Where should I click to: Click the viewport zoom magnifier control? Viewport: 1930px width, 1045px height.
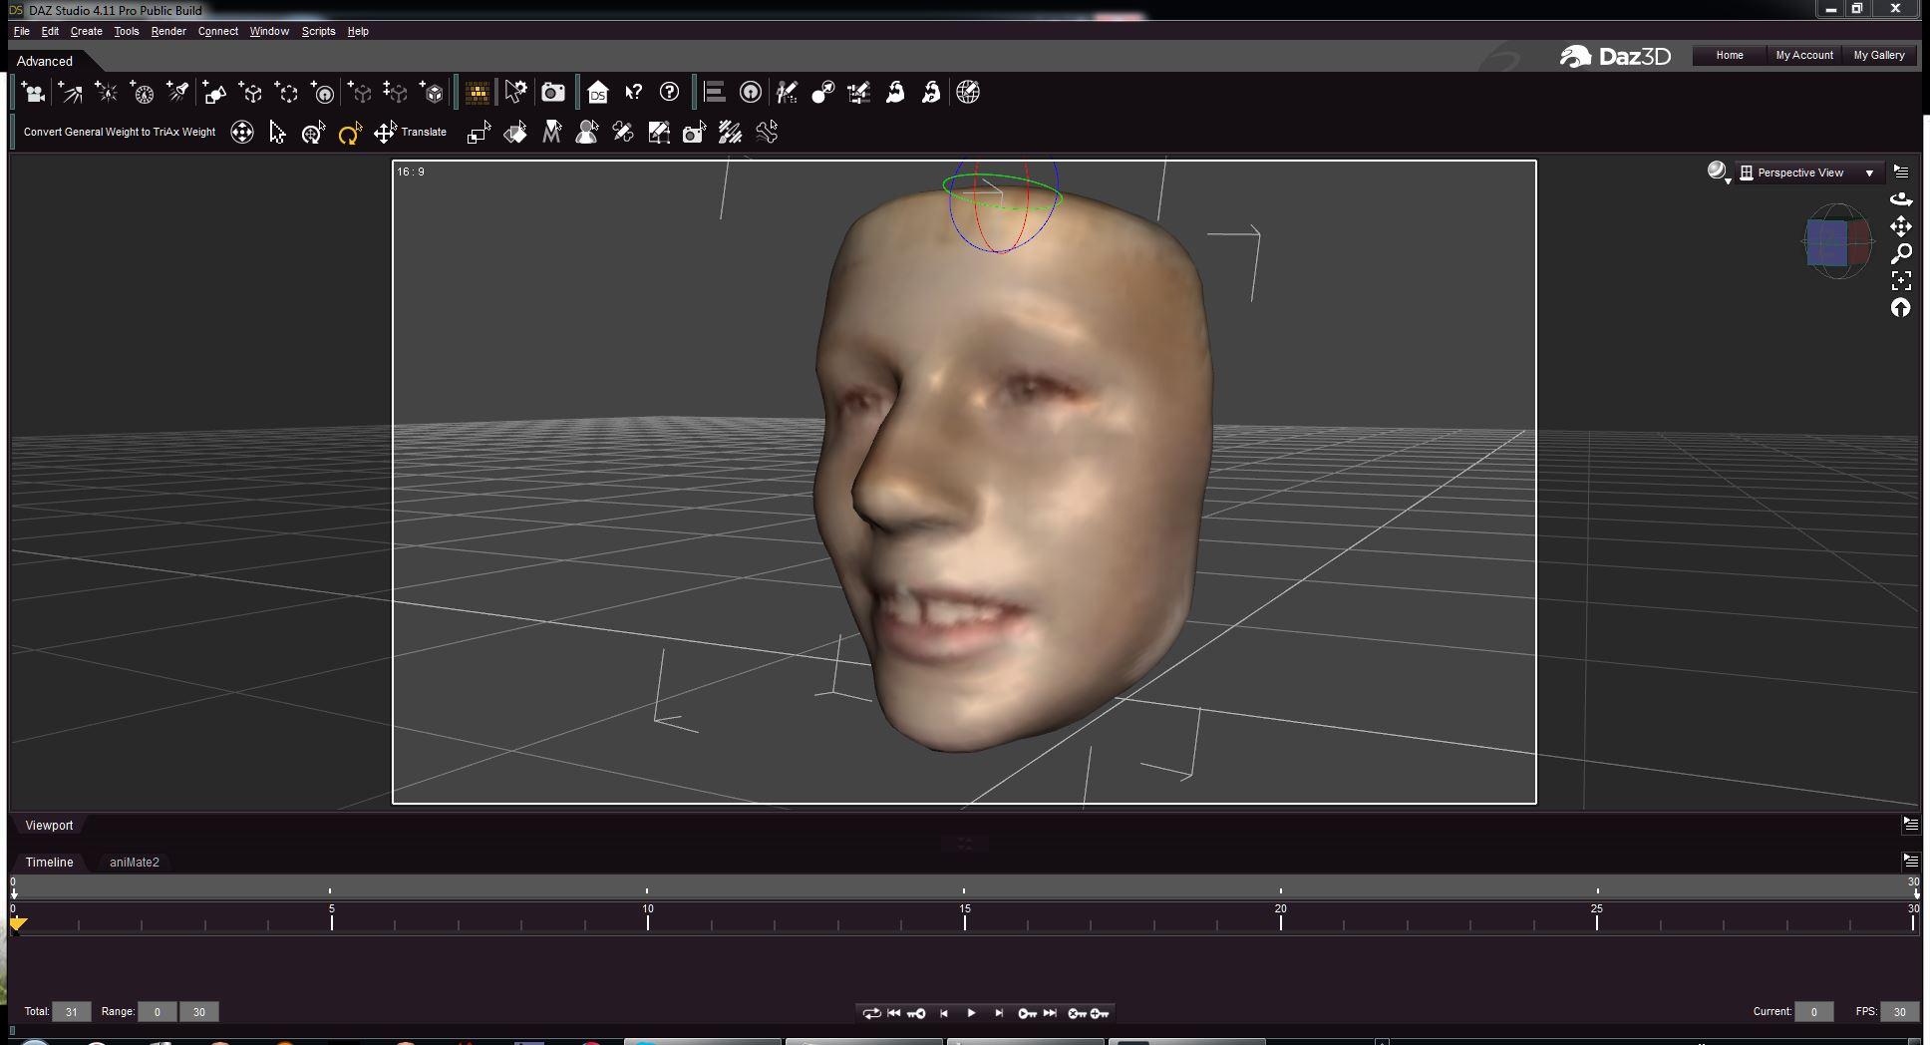coord(1901,253)
